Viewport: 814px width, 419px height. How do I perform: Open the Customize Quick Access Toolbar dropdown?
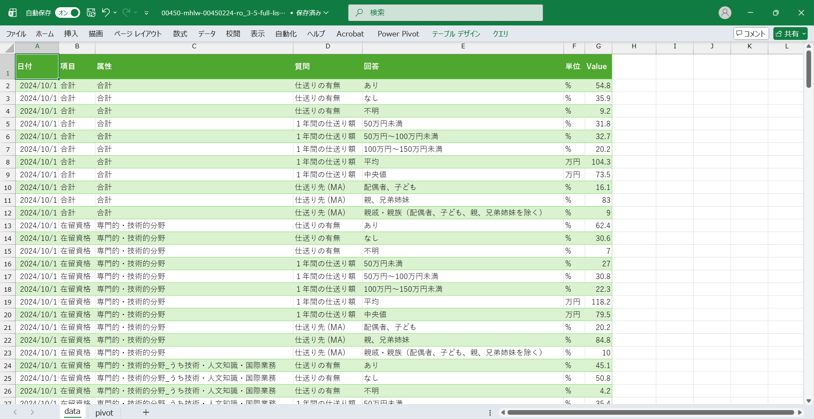[x=146, y=13]
